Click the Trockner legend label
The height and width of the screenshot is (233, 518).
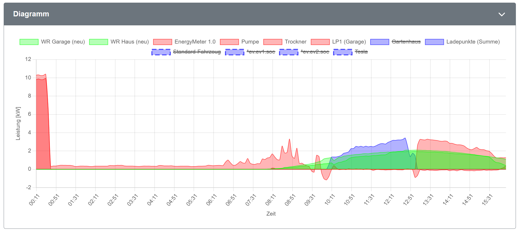click(x=295, y=42)
